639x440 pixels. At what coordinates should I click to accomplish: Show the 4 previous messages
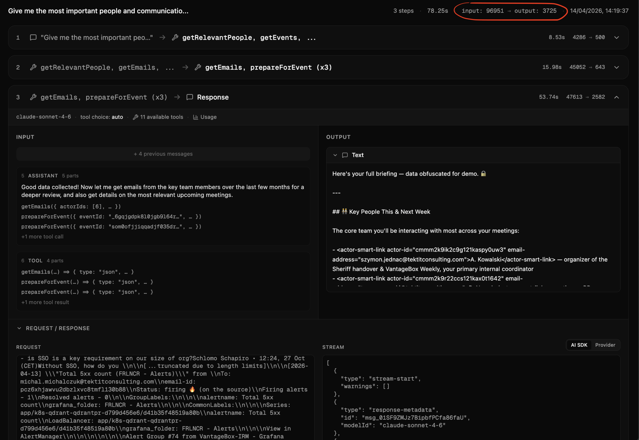tap(163, 154)
